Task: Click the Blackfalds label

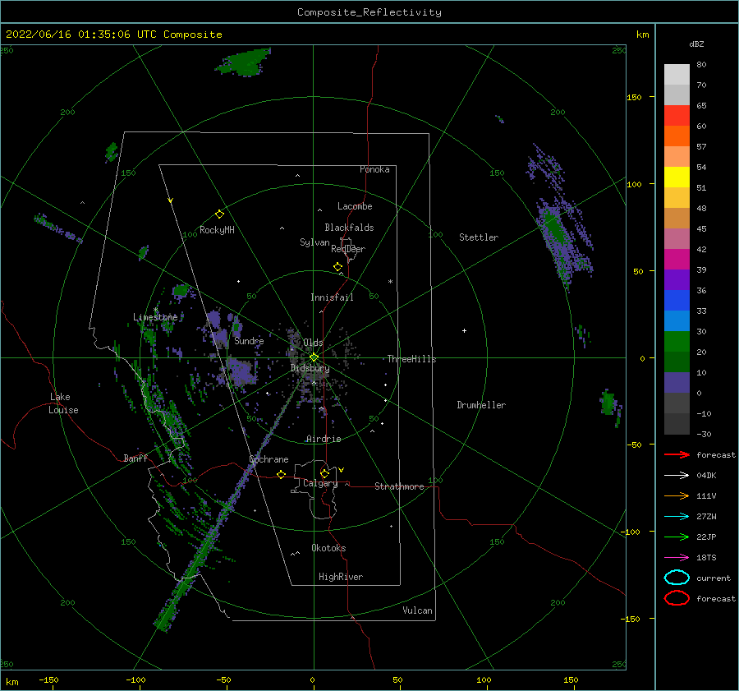Action: click(349, 228)
